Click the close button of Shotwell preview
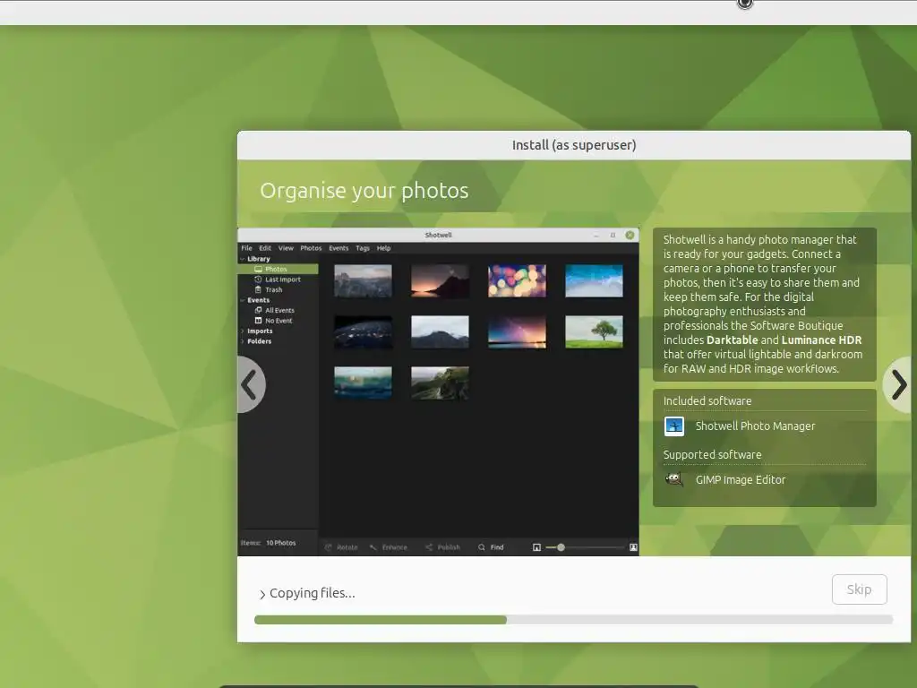 pos(630,236)
